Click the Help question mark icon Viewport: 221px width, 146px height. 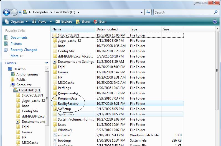tap(215, 22)
